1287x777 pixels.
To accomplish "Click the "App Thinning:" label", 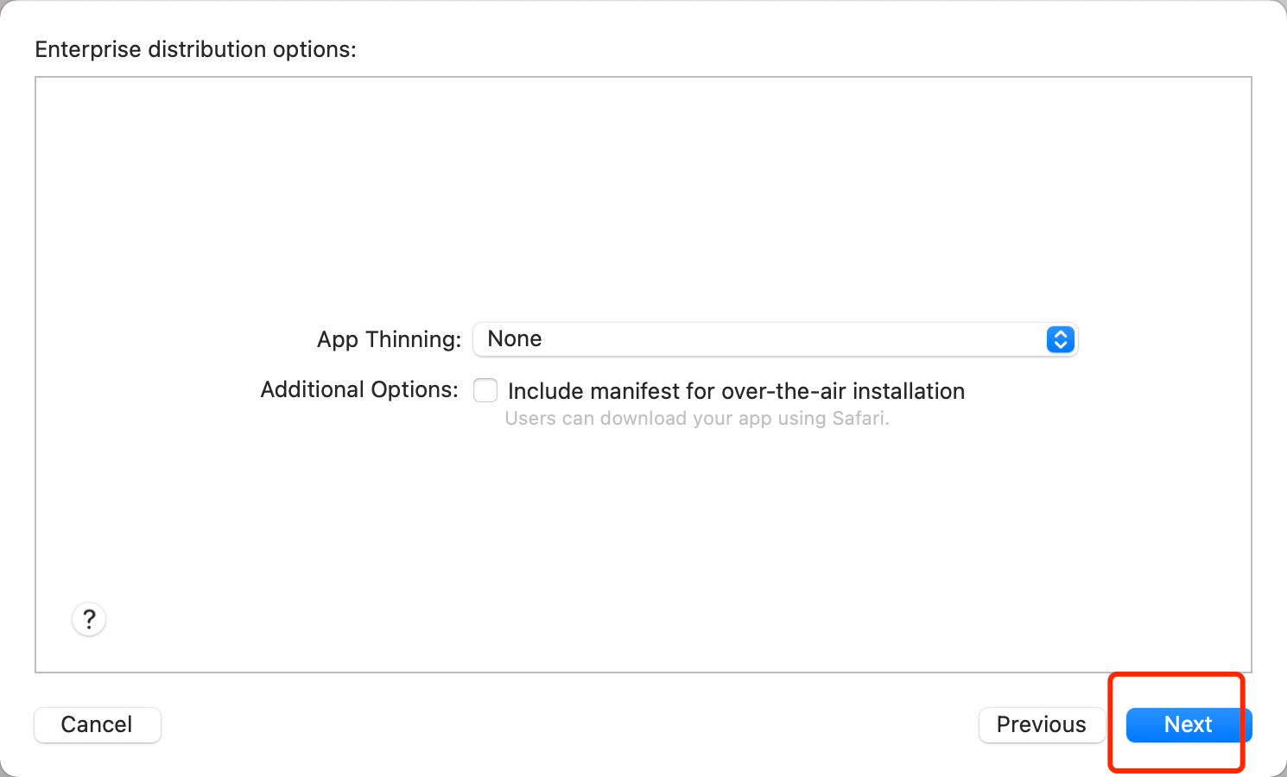I will tap(389, 339).
